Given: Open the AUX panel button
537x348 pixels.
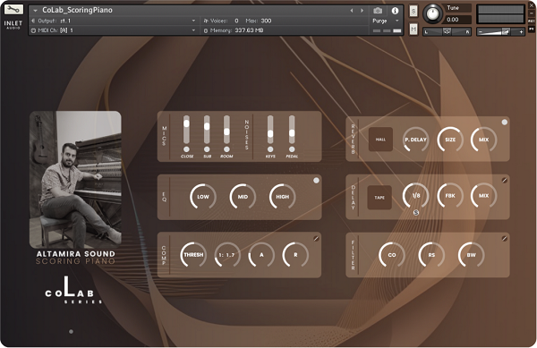Looking at the screenshot, I should pos(532,21).
